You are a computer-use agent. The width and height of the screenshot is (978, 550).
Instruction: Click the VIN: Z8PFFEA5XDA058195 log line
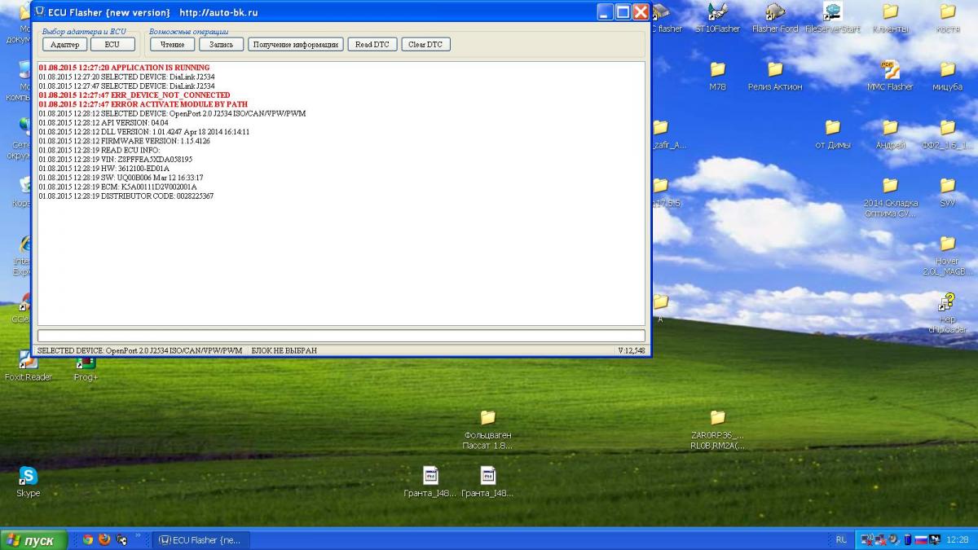[x=116, y=159]
